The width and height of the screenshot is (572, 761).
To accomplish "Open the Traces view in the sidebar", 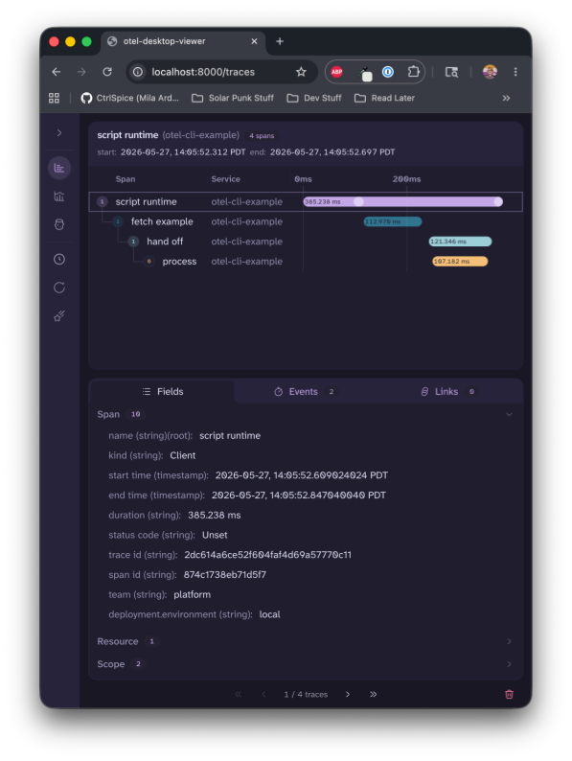I will (59, 168).
